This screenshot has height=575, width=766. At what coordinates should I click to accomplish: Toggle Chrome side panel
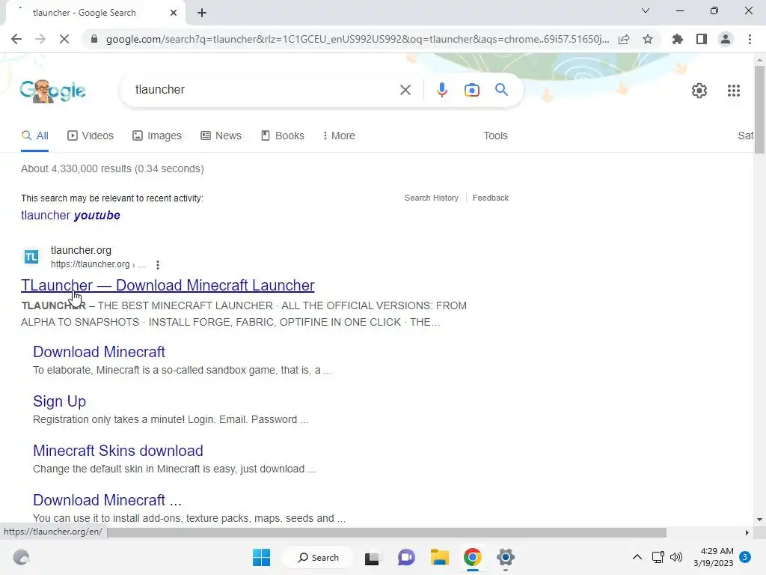pyautogui.click(x=702, y=39)
